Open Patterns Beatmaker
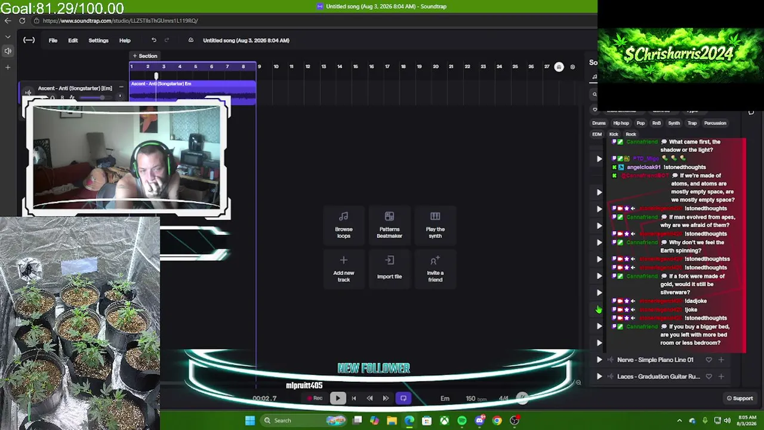The height and width of the screenshot is (430, 764). 389,225
